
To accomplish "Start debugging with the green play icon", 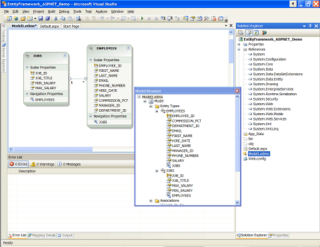I will pyautogui.click(x=142, y=19).
